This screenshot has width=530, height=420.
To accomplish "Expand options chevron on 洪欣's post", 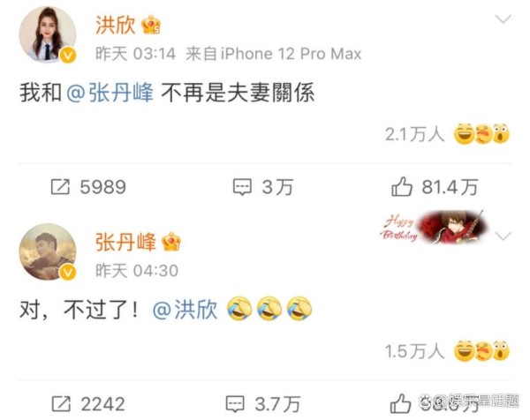I will coord(503,19).
